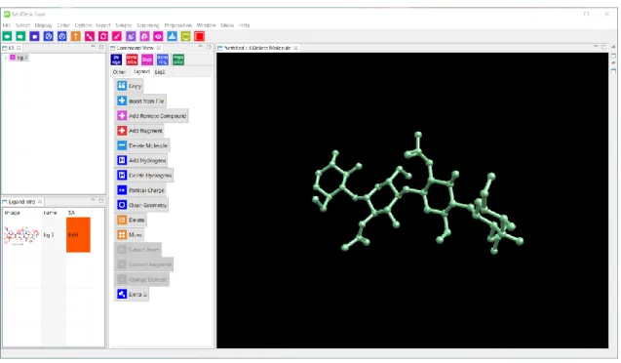Click the Delete Molecule command
The height and width of the screenshot is (363, 621).
point(142,145)
